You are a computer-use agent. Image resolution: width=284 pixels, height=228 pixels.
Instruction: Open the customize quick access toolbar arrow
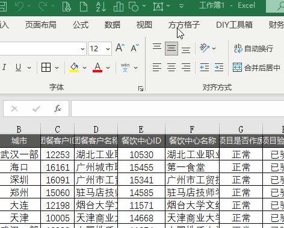[181, 6]
